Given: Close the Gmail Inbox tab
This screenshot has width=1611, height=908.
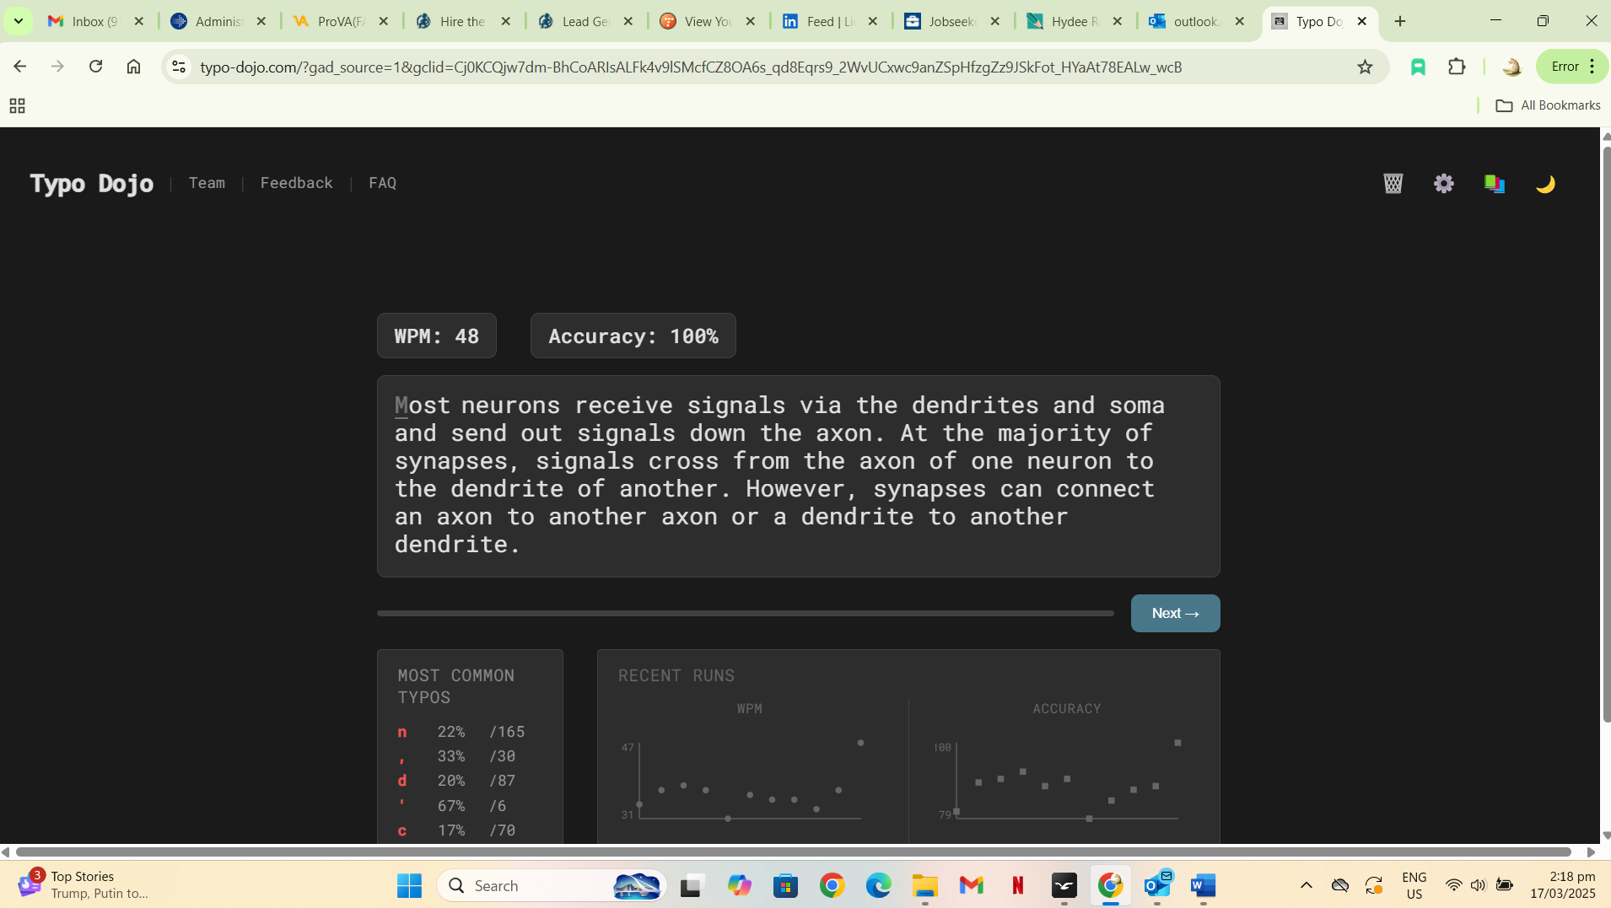Looking at the screenshot, I should pyautogui.click(x=139, y=21).
